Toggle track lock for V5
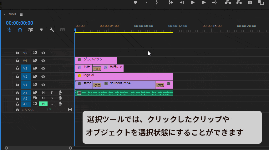 point(17,52)
